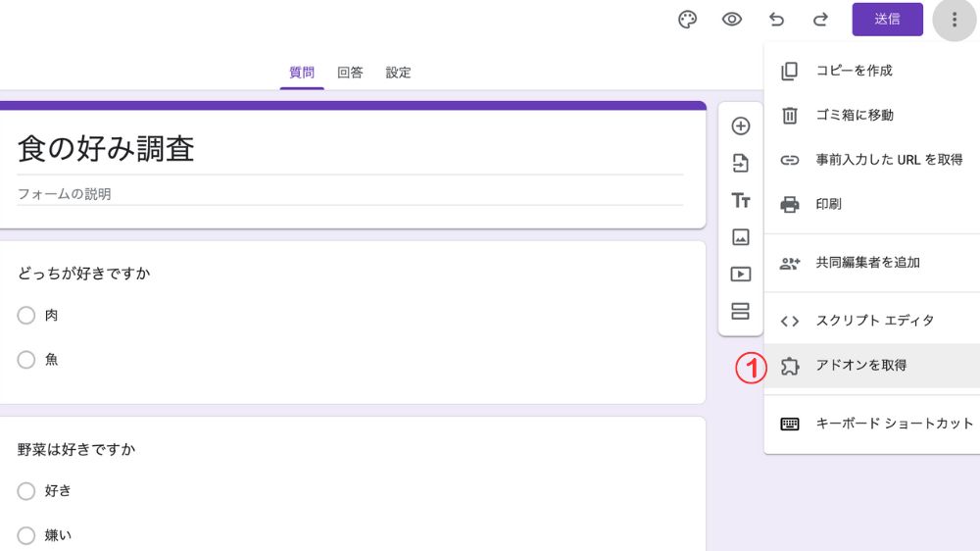The image size is (980, 551).
Task: Select the 肉 radio option
Action: (26, 316)
